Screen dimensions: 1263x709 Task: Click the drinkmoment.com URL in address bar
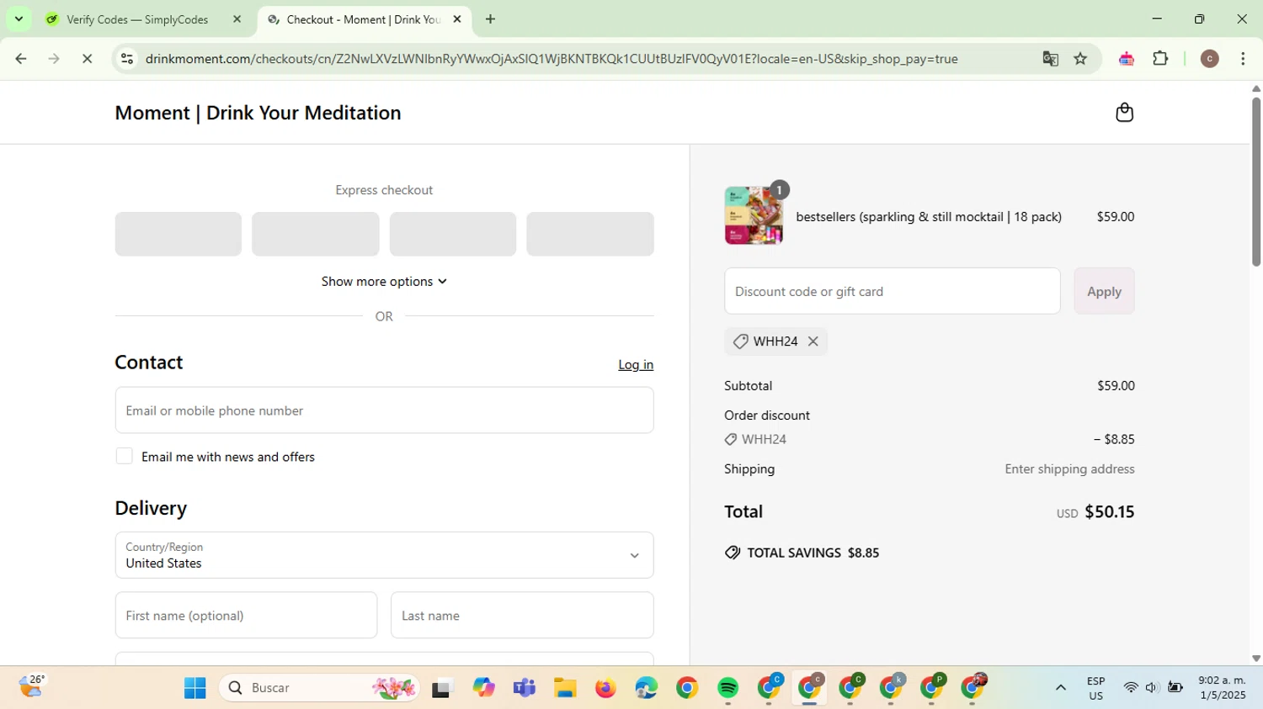[552, 59]
